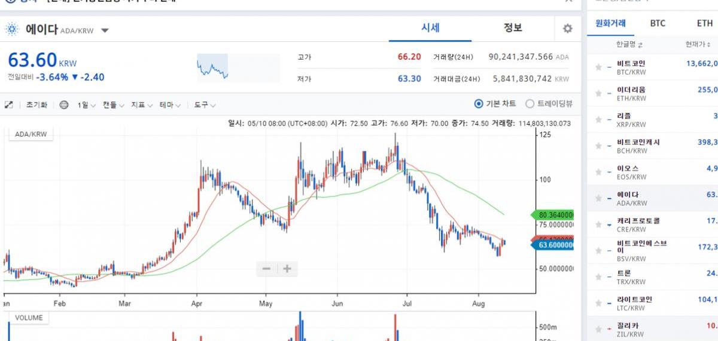718x341 pixels.
Task: Toggle star for EOS/KRW
Action: pos(598,173)
